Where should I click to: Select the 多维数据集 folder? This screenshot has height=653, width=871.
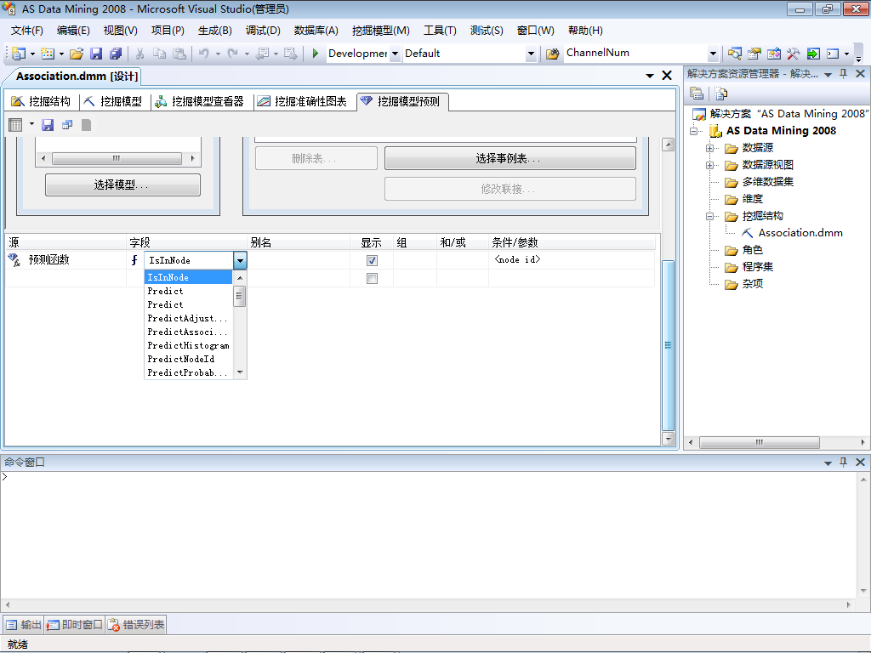(x=767, y=182)
